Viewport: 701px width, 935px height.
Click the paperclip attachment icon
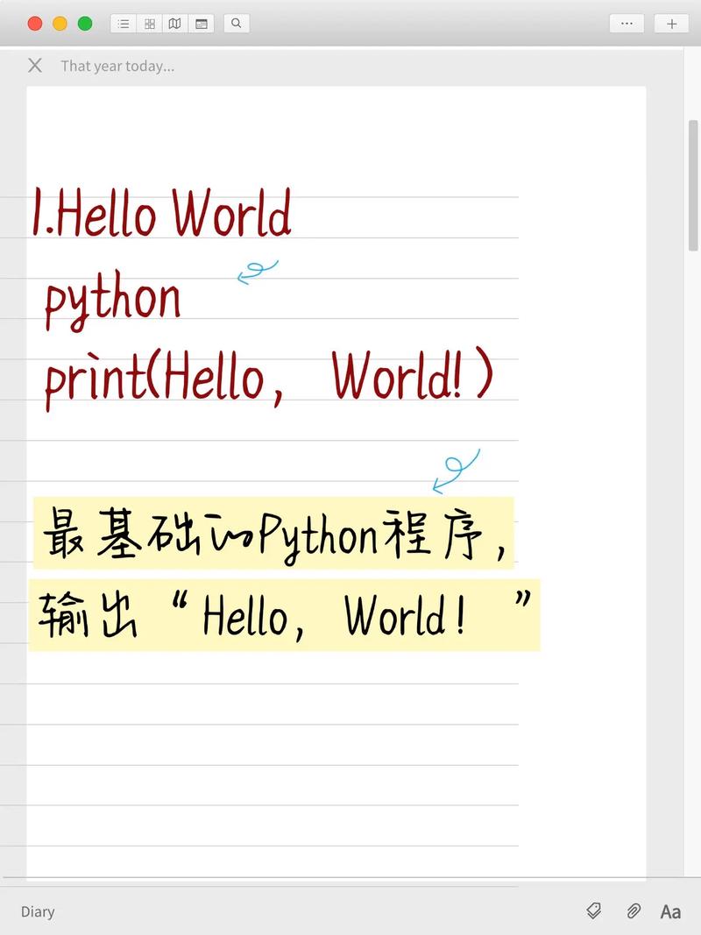click(633, 910)
